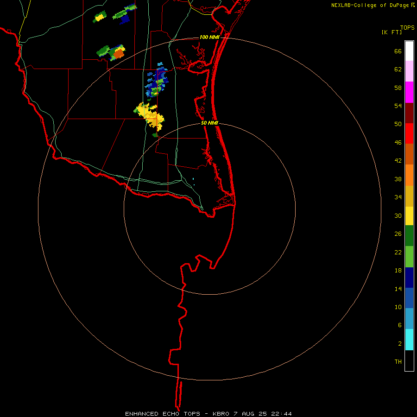Click the legend value "66"

(x=398, y=51)
